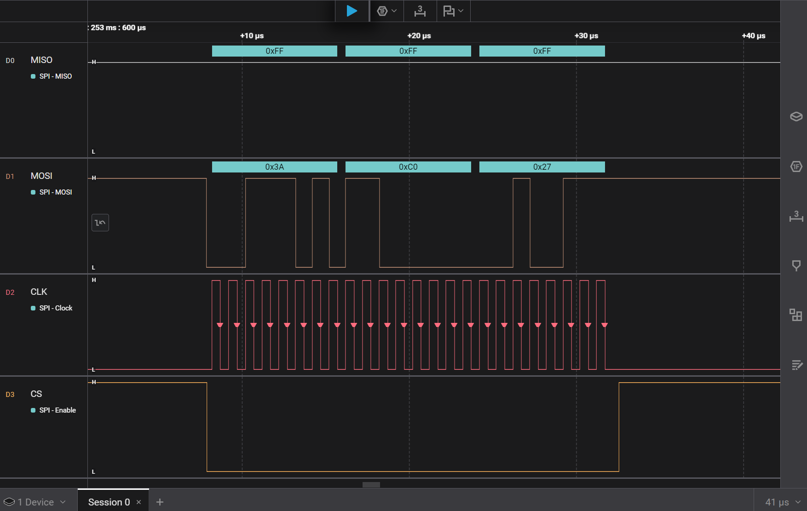Image resolution: width=807 pixels, height=511 pixels.
Task: Click the teal dot beside SPI - Clock
Action: 33,308
